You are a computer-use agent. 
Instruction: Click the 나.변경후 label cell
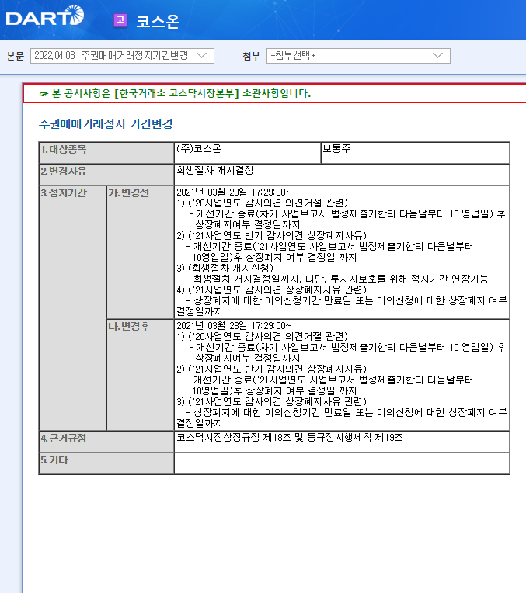point(140,375)
